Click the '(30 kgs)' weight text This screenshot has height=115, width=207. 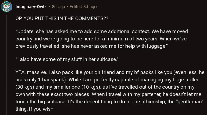pos(25,87)
